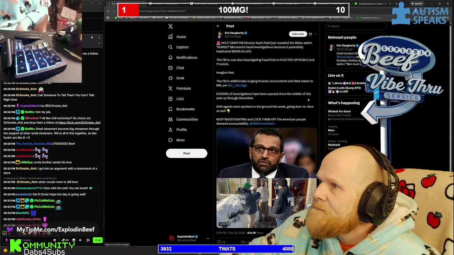This screenshot has width=454, height=255.
Task: Click the post reply icon
Action: [219, 242]
